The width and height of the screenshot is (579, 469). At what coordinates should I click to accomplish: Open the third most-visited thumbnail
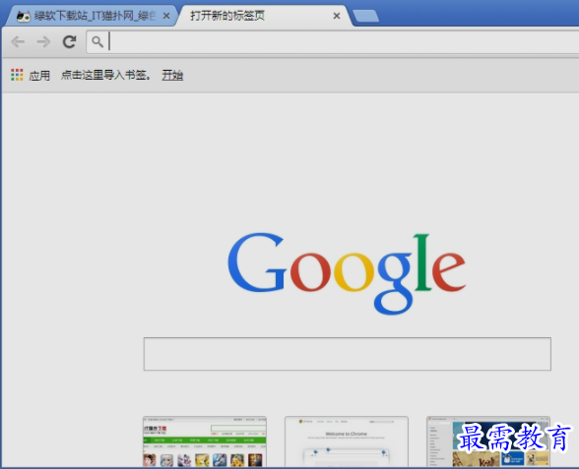[x=488, y=441]
